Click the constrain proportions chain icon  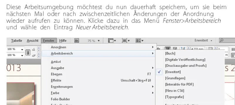[28, 52]
